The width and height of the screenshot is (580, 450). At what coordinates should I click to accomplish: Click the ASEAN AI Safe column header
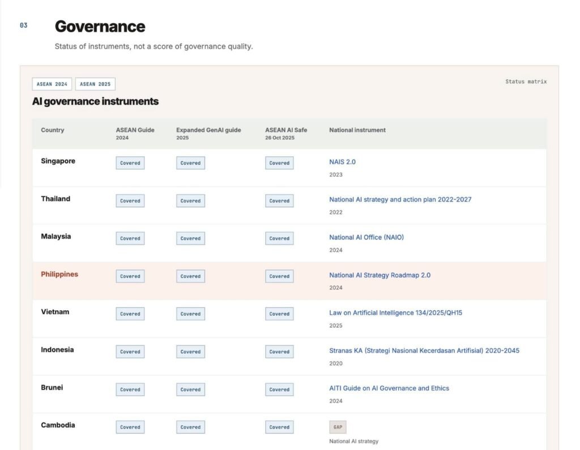pyautogui.click(x=286, y=134)
